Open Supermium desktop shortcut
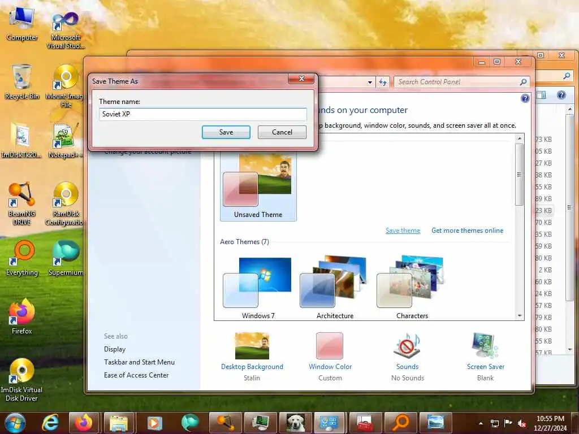579x434 pixels. point(66,258)
